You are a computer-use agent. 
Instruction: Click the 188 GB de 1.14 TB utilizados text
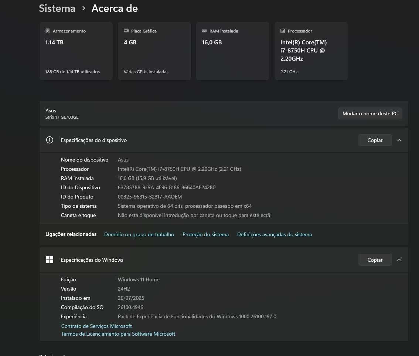[72, 72]
